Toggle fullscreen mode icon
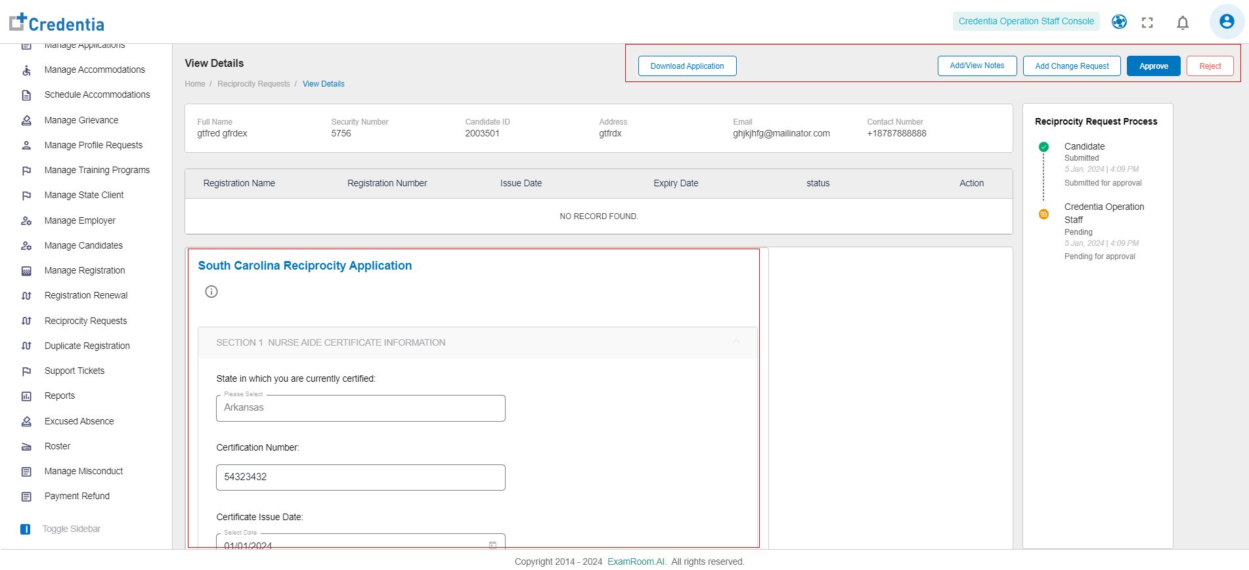The height and width of the screenshot is (570, 1249). [x=1147, y=22]
